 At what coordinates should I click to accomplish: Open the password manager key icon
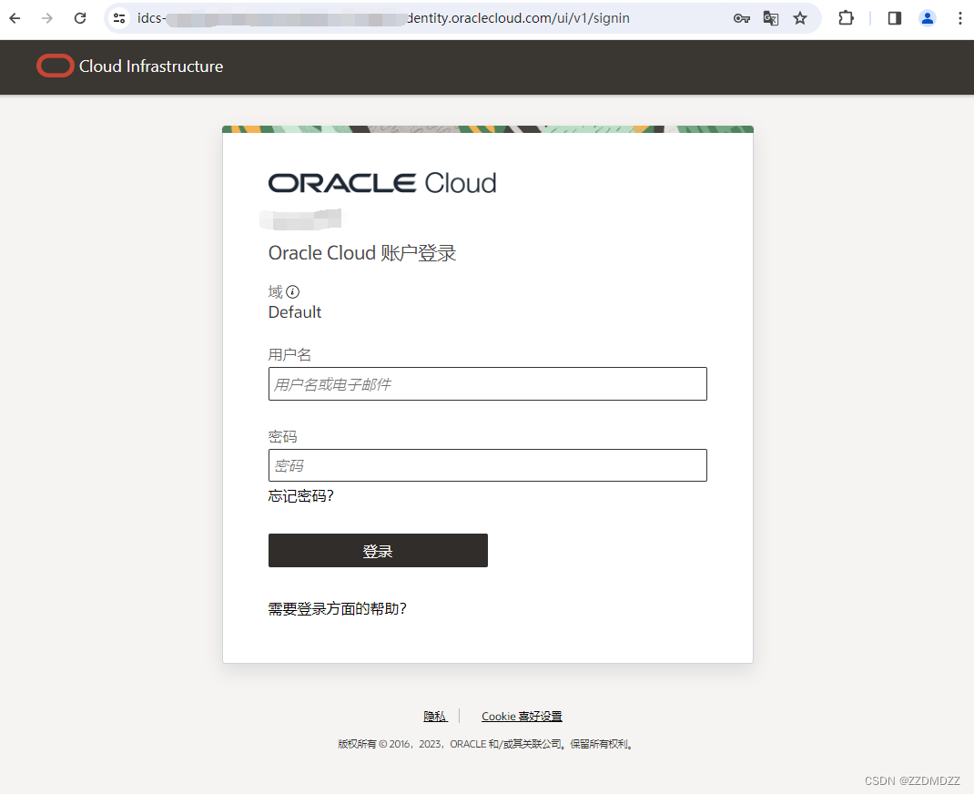tap(742, 17)
